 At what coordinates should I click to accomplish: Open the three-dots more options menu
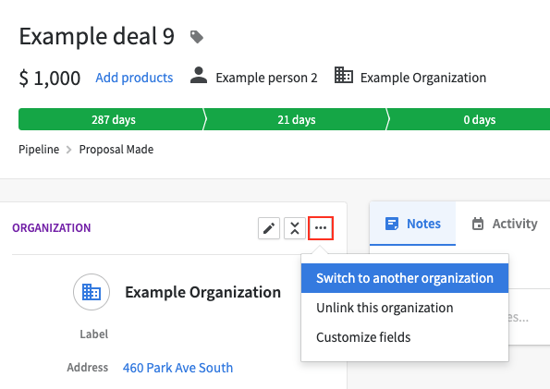tap(321, 228)
